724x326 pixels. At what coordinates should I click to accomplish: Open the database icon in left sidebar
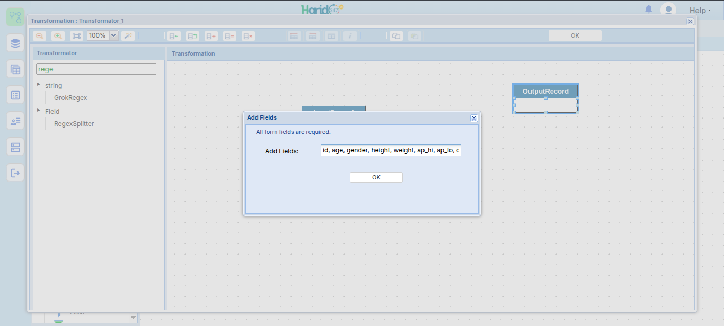15,43
